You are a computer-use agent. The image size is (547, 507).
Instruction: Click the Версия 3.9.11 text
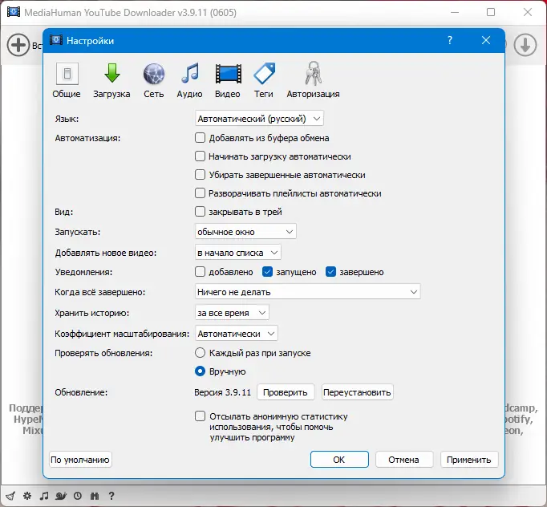[222, 392]
